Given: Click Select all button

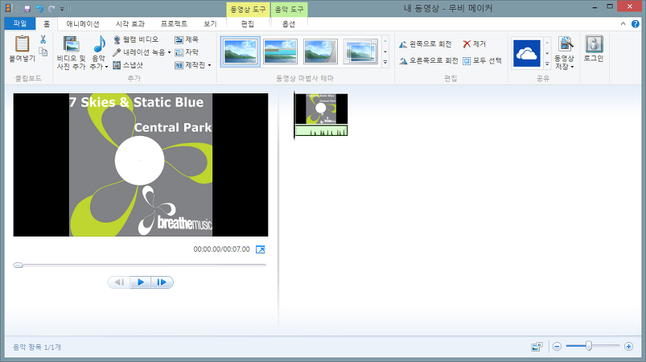Looking at the screenshot, I should (x=482, y=61).
